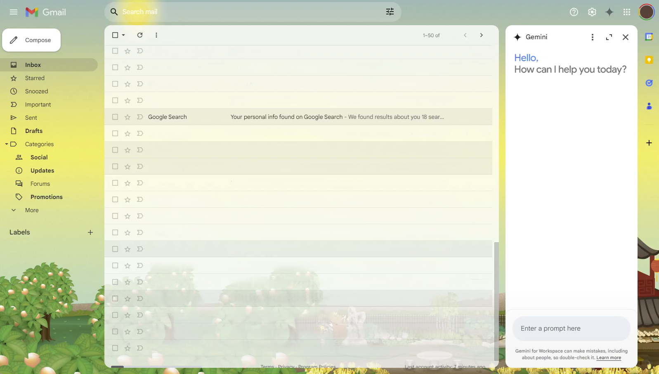Open Google Keep side panel
The width and height of the screenshot is (659, 374).
649,60
